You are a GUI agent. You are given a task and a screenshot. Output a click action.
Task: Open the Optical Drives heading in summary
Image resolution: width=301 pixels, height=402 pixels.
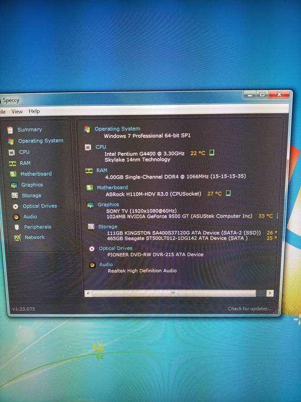[x=115, y=248]
